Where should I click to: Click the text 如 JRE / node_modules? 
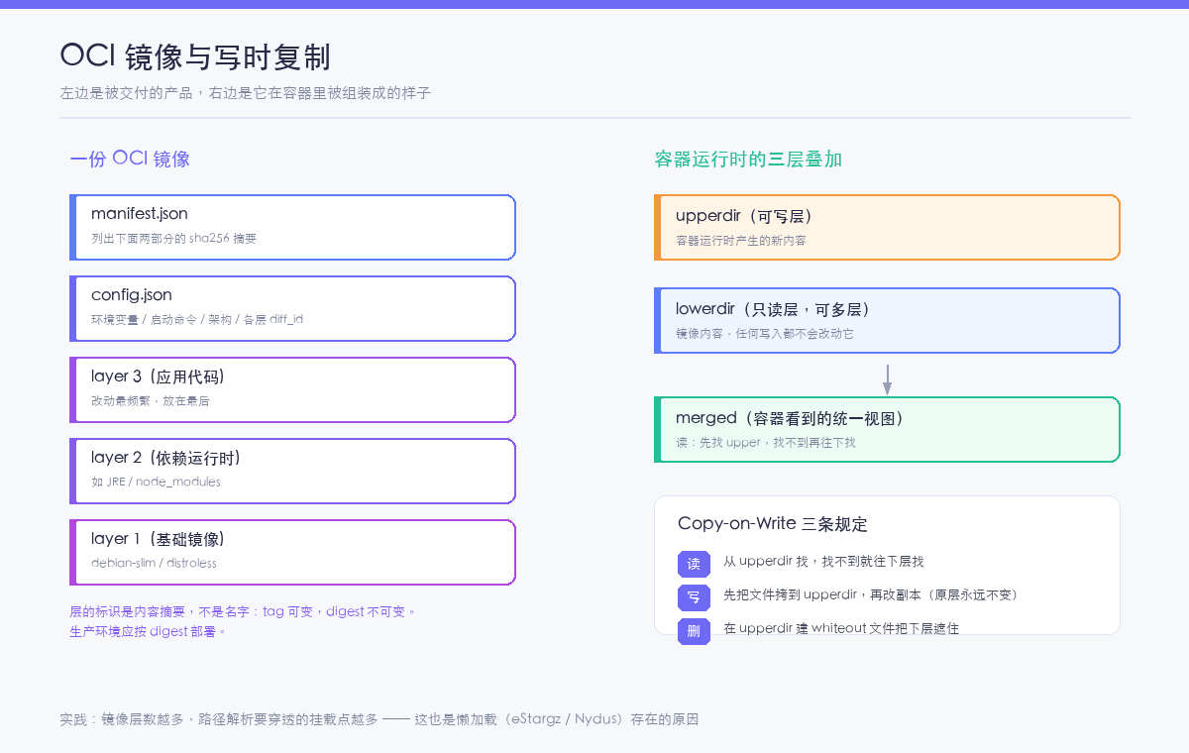(x=156, y=483)
